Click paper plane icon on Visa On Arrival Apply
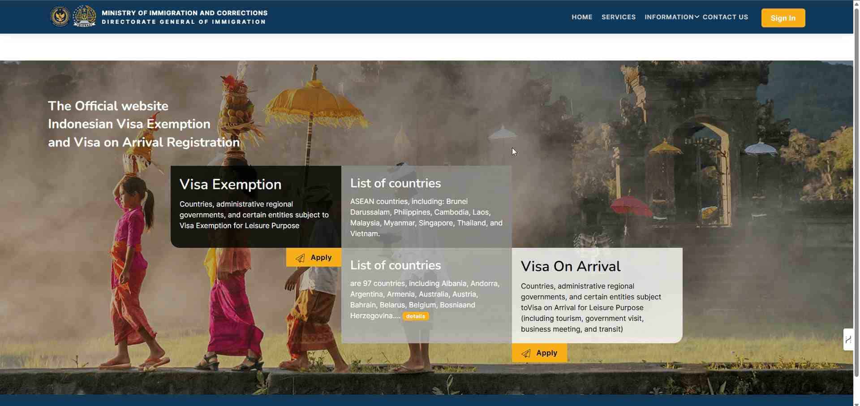 526,353
